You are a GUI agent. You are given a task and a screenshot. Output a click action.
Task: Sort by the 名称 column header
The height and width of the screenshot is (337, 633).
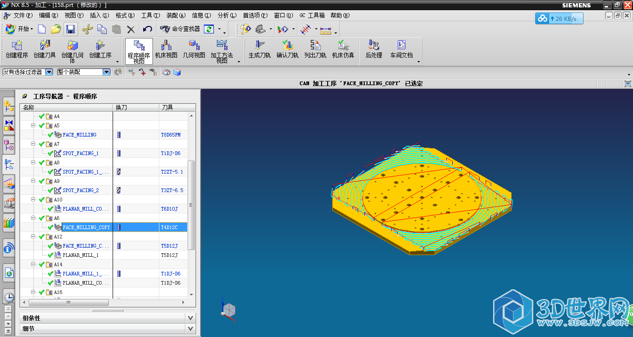tap(66, 107)
